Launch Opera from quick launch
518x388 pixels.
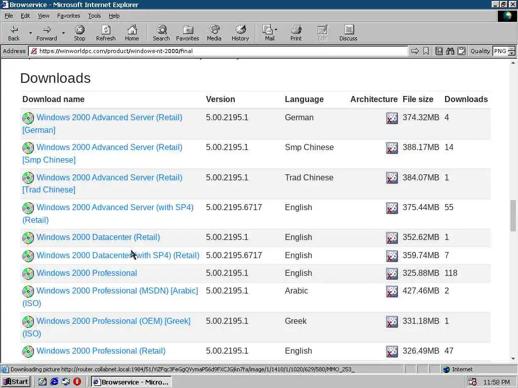click(x=77, y=382)
